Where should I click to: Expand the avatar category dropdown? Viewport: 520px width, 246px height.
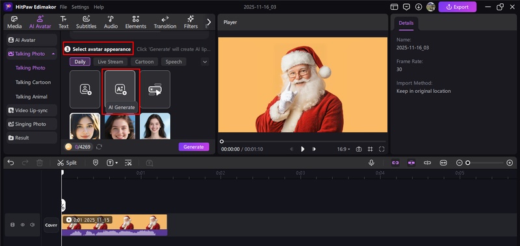pyautogui.click(x=205, y=62)
